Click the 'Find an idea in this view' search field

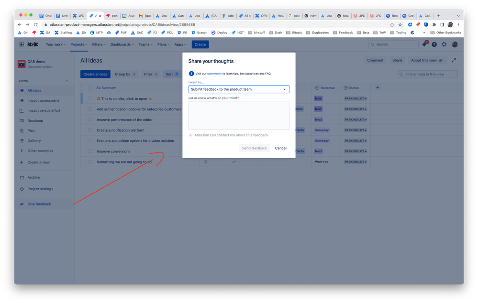tap(427, 74)
